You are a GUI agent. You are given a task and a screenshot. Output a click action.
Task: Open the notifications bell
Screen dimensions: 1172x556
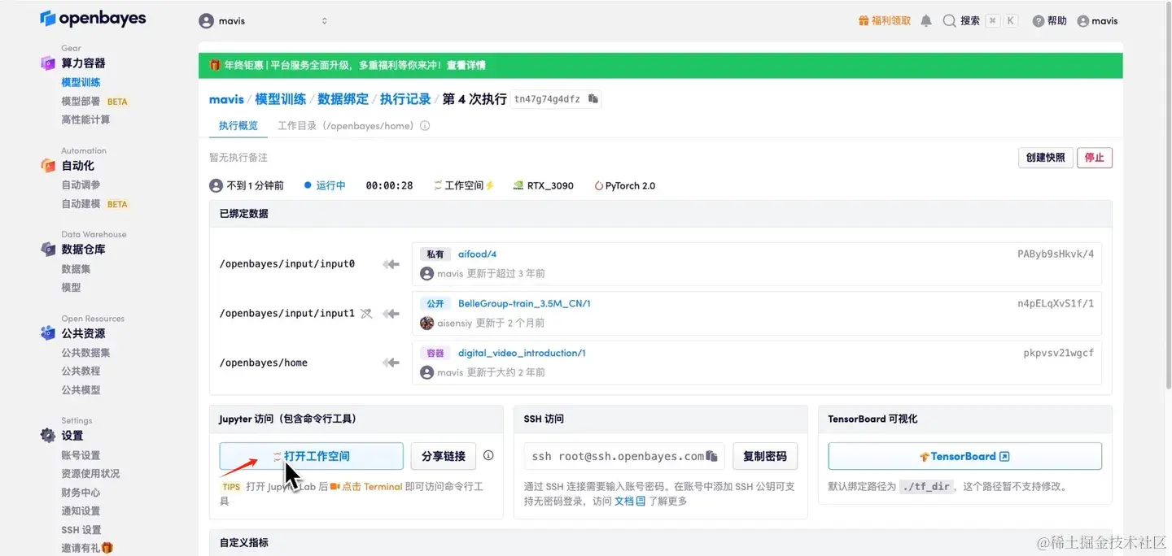pyautogui.click(x=926, y=21)
